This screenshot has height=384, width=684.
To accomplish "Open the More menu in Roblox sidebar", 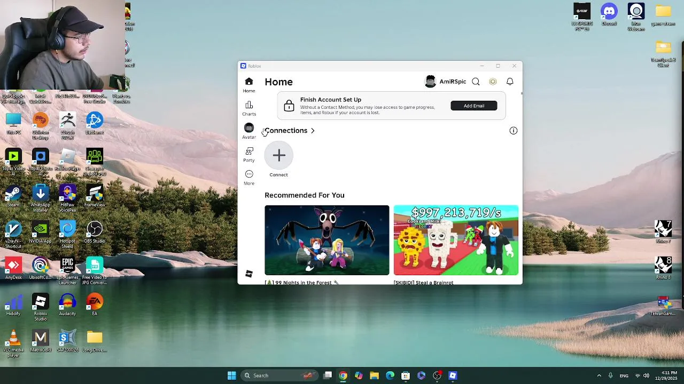I will click(249, 178).
